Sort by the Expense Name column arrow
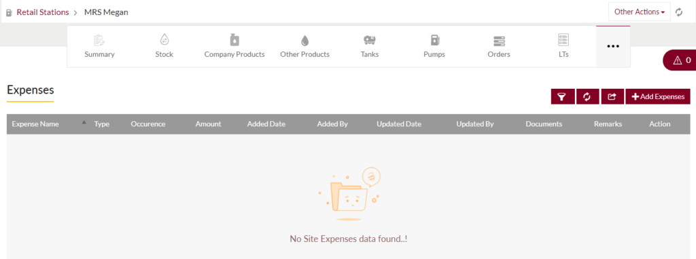The width and height of the screenshot is (696, 259). pos(84,123)
